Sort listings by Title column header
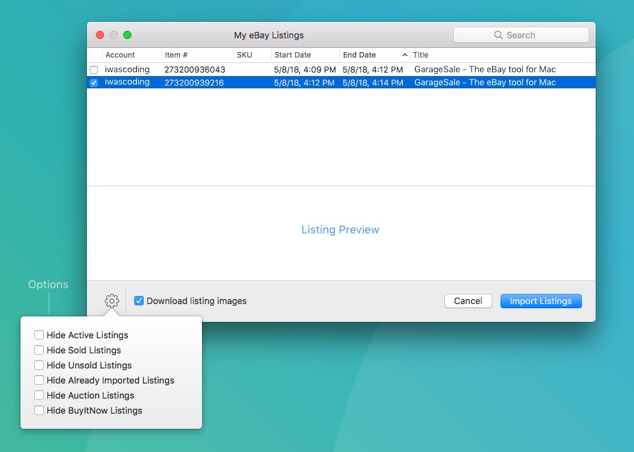The height and width of the screenshot is (452, 634). point(503,55)
